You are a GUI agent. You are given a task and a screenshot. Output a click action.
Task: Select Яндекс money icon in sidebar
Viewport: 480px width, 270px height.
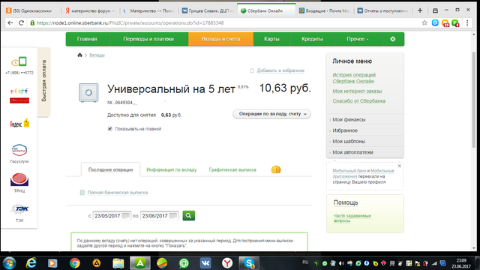[x=19, y=123]
